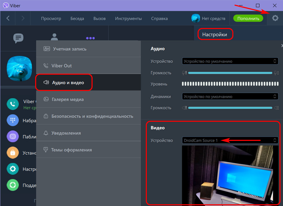
Task: Open the dialpad icon in sidebar
Action: 13,120
